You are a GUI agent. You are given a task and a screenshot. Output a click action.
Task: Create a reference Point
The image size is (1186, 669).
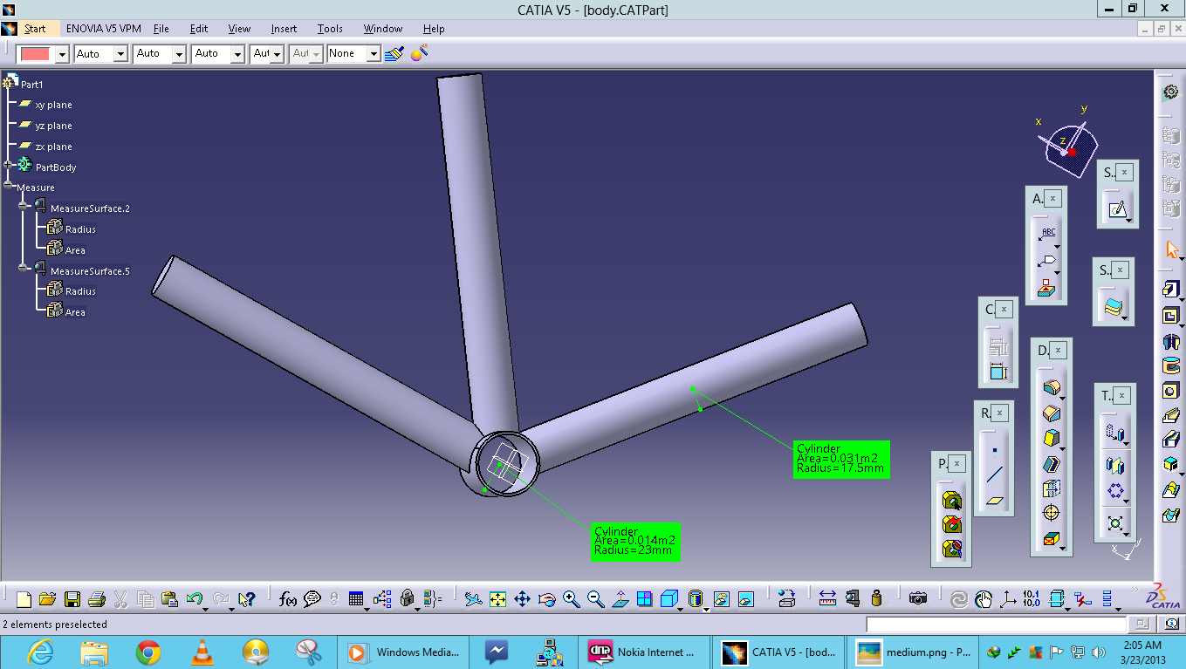click(x=995, y=451)
